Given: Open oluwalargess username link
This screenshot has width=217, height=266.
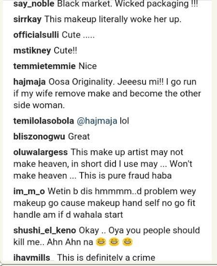Looking at the screenshot, I should pos(41,153).
